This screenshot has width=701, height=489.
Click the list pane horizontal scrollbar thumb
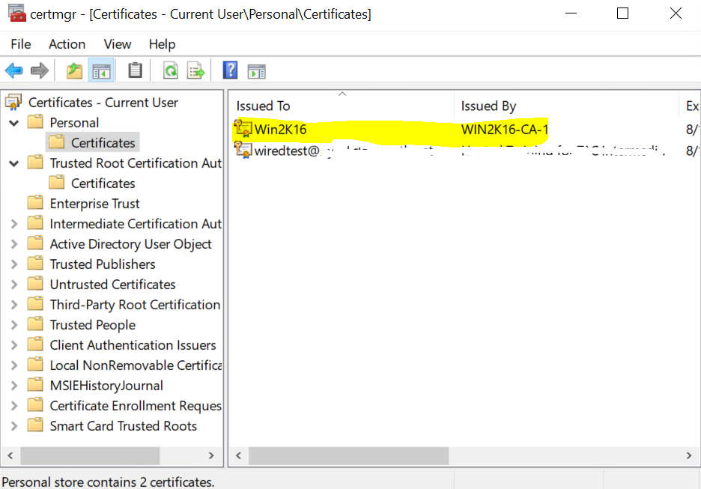348,455
